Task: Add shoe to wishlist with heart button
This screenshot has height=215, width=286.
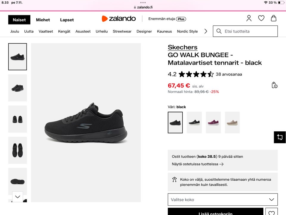Action: 271,212
